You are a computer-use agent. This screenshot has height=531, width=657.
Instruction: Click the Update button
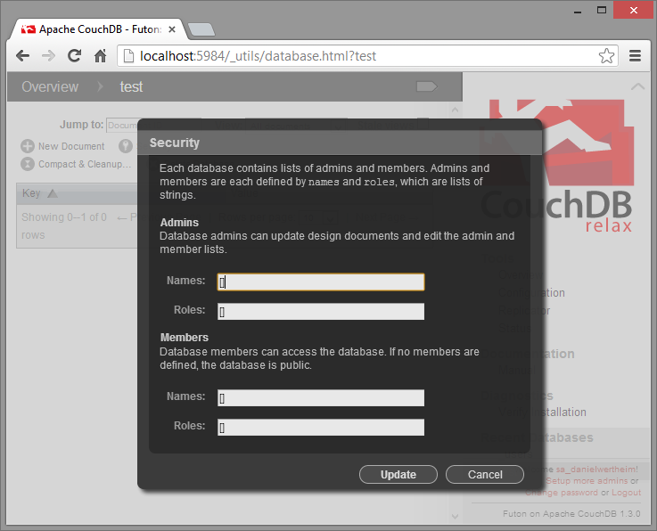click(x=398, y=475)
